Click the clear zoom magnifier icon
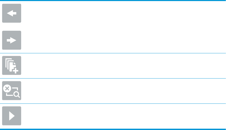Image resolution: width=226 pixels, height=130 pixels. coord(12,91)
